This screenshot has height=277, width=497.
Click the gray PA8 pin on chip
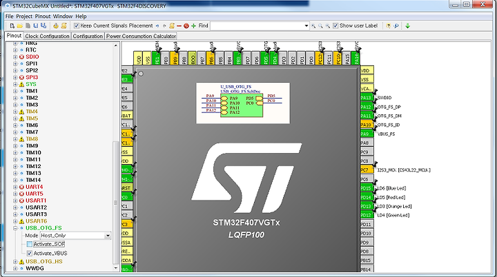tap(367, 143)
